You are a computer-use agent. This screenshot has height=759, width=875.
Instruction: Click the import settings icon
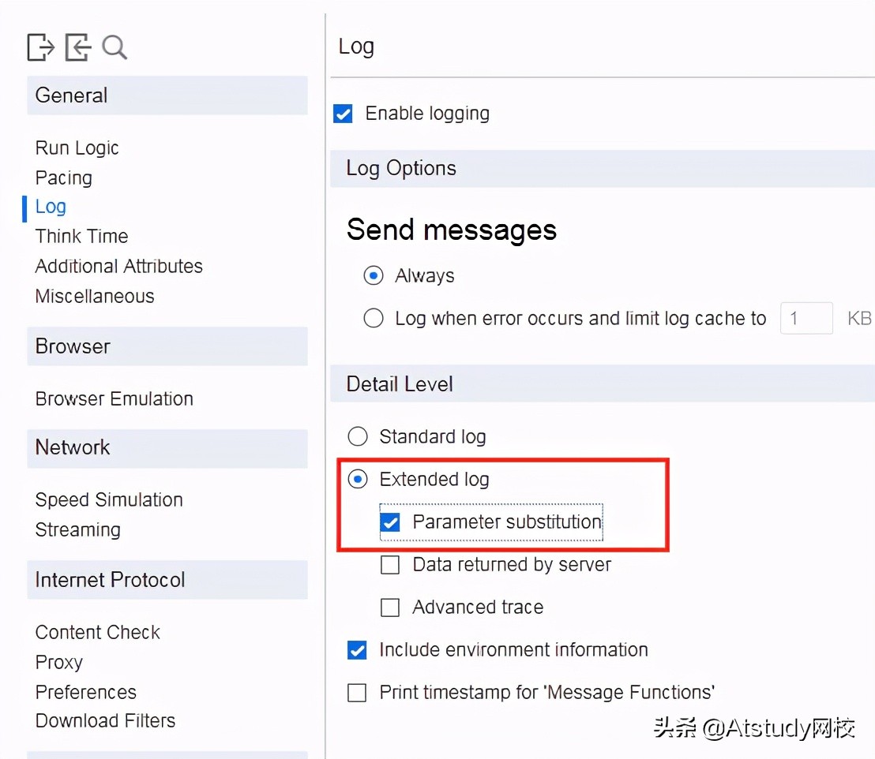[x=77, y=47]
